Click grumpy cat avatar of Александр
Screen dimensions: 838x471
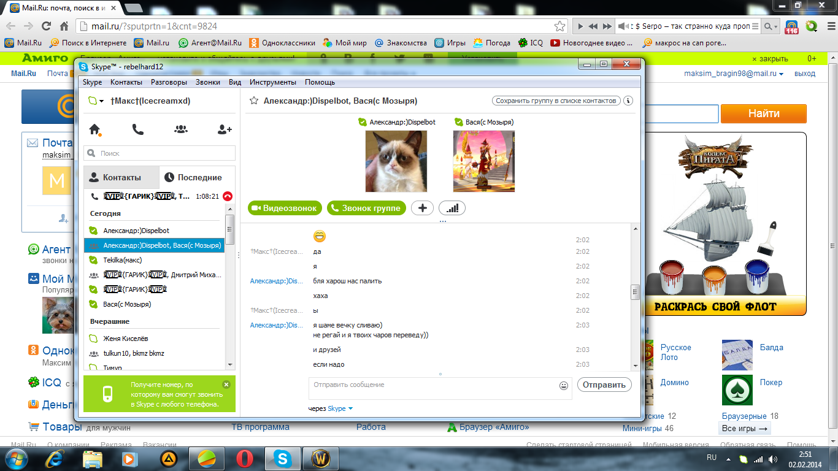pyautogui.click(x=396, y=161)
